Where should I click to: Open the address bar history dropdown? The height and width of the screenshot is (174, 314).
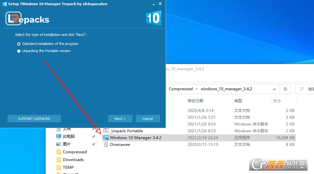[x=274, y=89]
